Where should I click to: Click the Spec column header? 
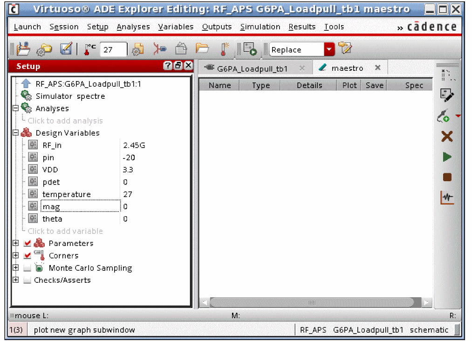tap(410, 85)
